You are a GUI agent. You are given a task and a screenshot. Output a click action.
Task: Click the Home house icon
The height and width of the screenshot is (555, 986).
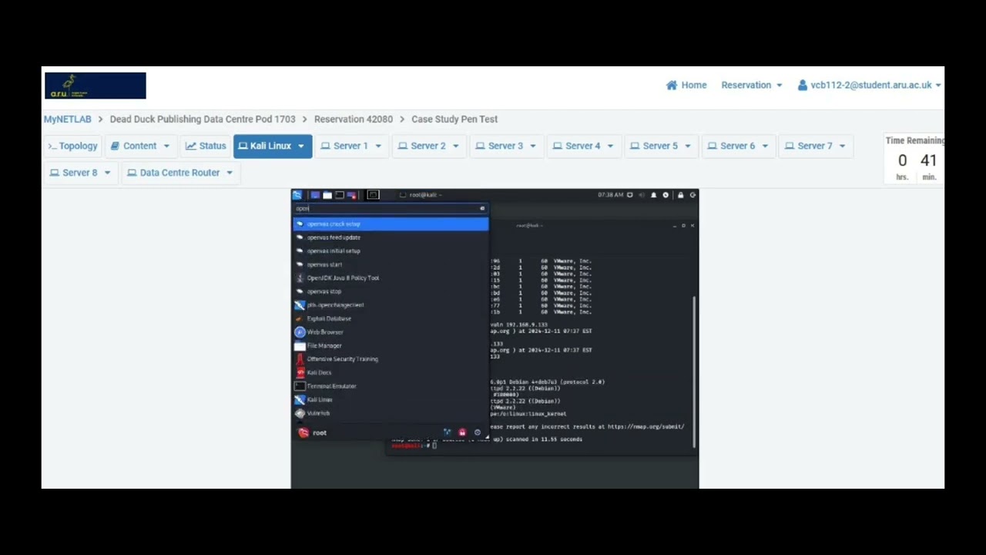[672, 85]
